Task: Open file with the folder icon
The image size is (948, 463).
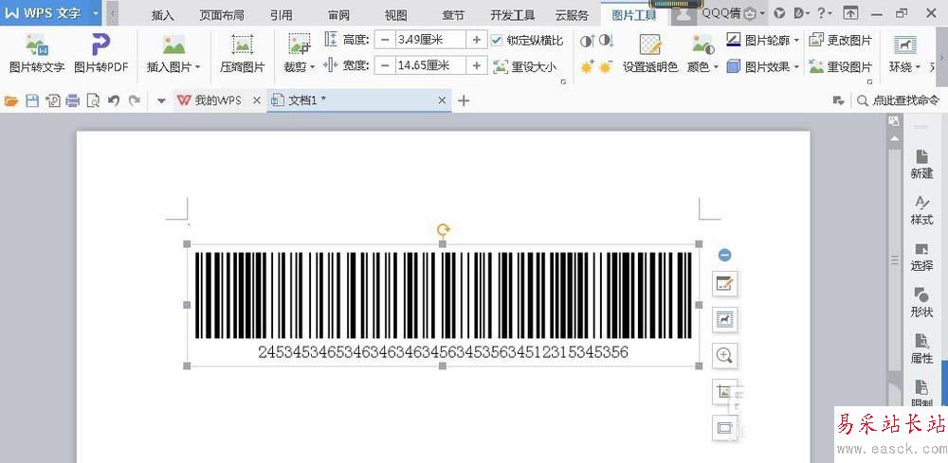Action: click(10, 100)
